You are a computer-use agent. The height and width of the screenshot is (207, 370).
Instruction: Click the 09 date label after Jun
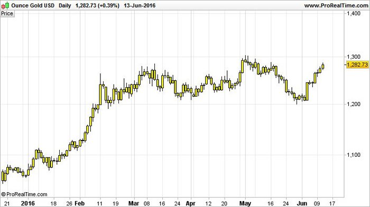tap(317, 203)
